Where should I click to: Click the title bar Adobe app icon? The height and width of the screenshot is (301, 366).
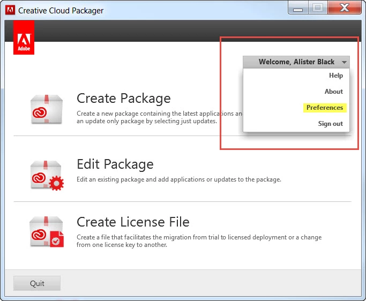[x=10, y=10]
